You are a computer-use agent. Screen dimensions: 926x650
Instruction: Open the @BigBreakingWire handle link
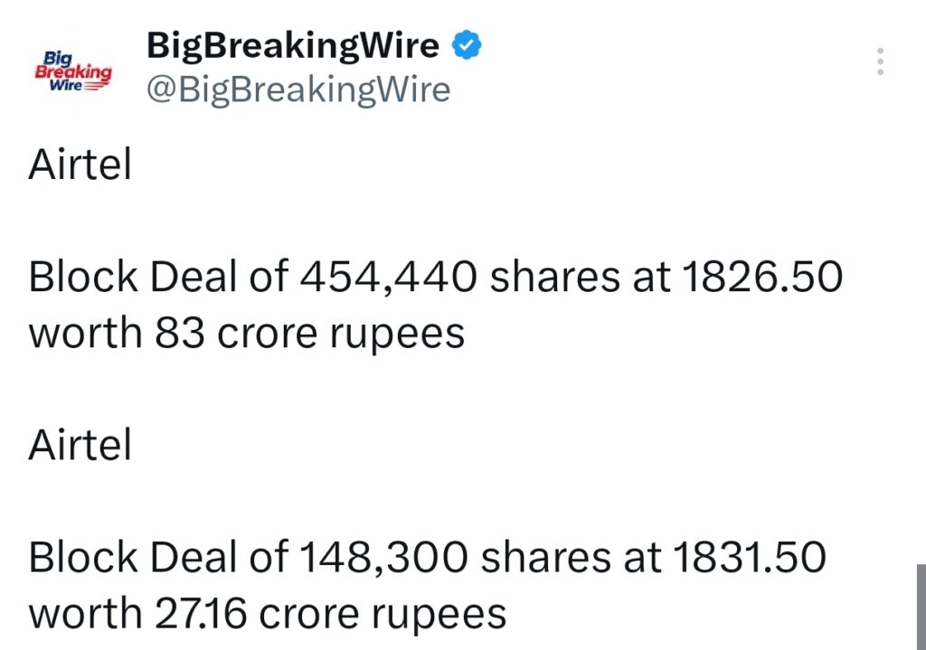coord(298,89)
